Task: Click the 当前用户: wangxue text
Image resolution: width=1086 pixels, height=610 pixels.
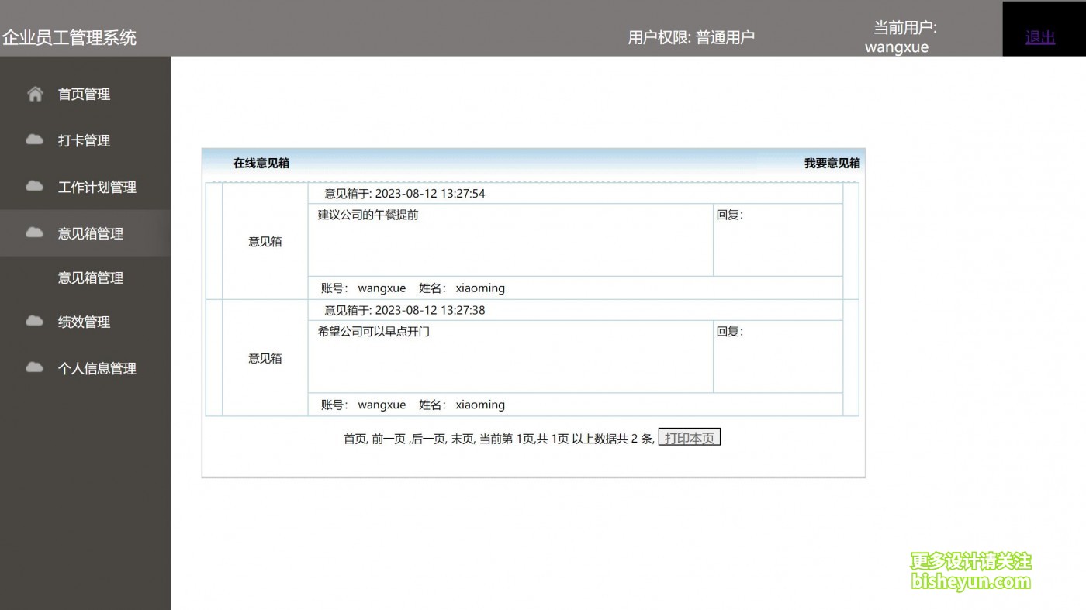Action: (901, 37)
